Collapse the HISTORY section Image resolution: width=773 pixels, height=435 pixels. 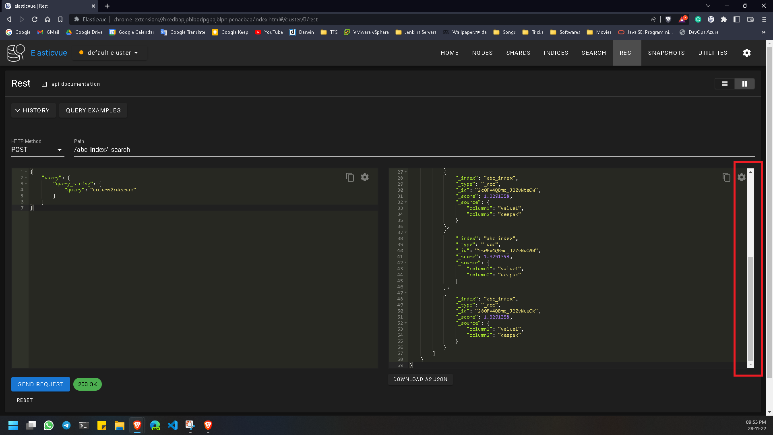pyautogui.click(x=33, y=110)
